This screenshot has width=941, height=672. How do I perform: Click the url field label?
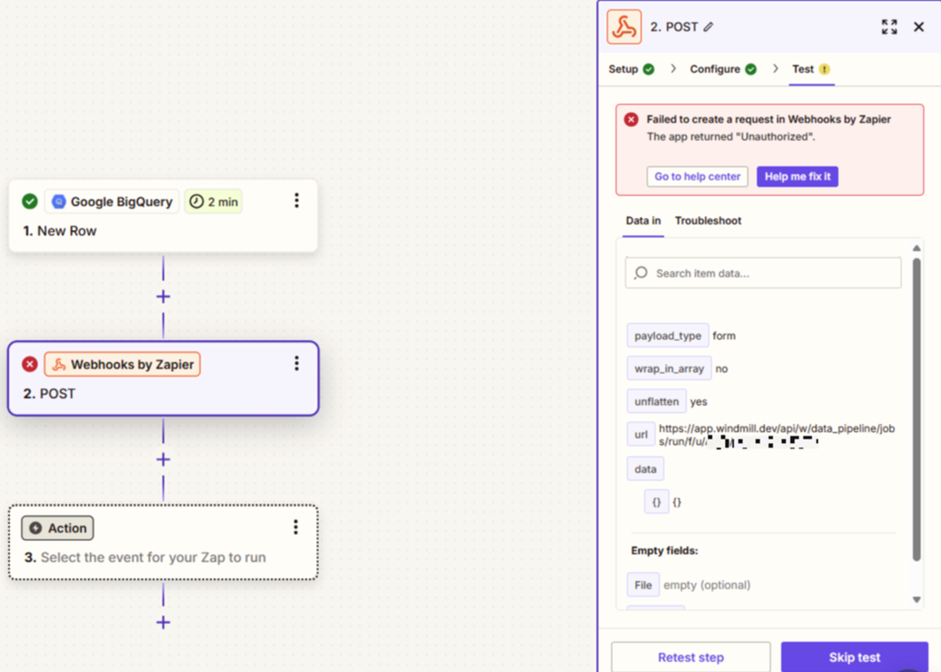click(641, 434)
